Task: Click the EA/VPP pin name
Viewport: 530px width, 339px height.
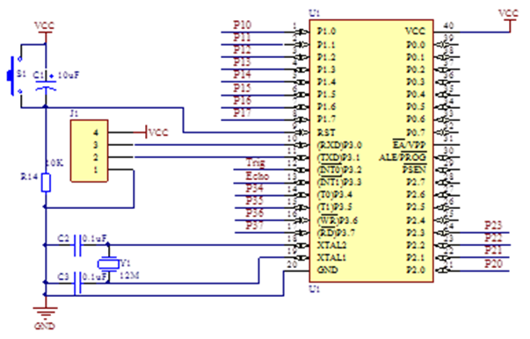Action: [x=410, y=145]
